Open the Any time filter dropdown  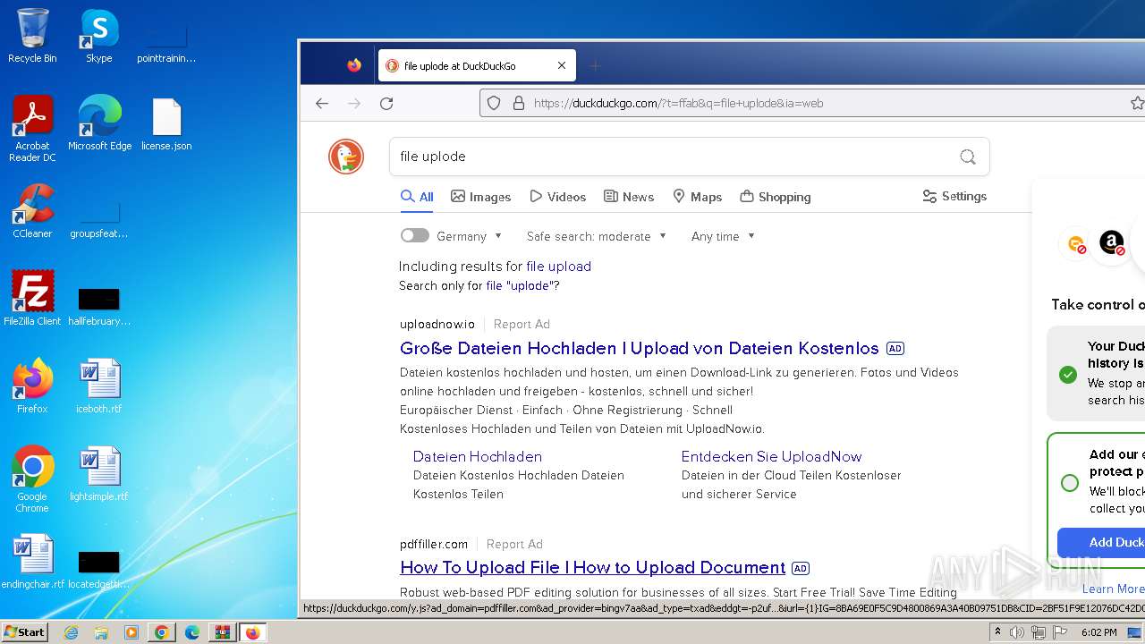click(723, 236)
